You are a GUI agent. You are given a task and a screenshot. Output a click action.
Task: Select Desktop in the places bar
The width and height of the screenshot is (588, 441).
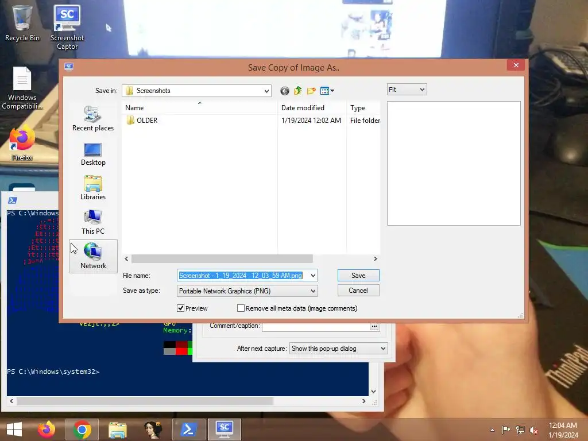(x=93, y=154)
